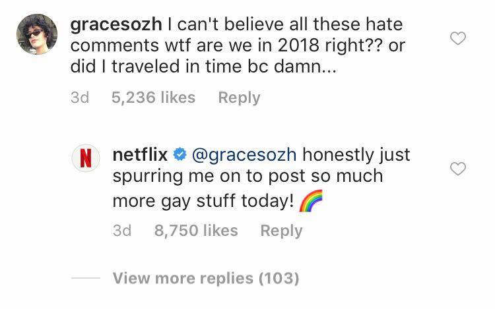Click the line beside View more replies
495x309 pixels.
tap(84, 278)
